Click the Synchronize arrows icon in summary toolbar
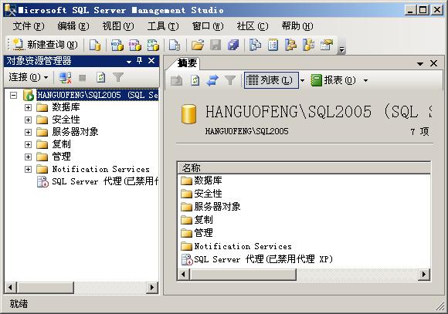 pos(212,80)
